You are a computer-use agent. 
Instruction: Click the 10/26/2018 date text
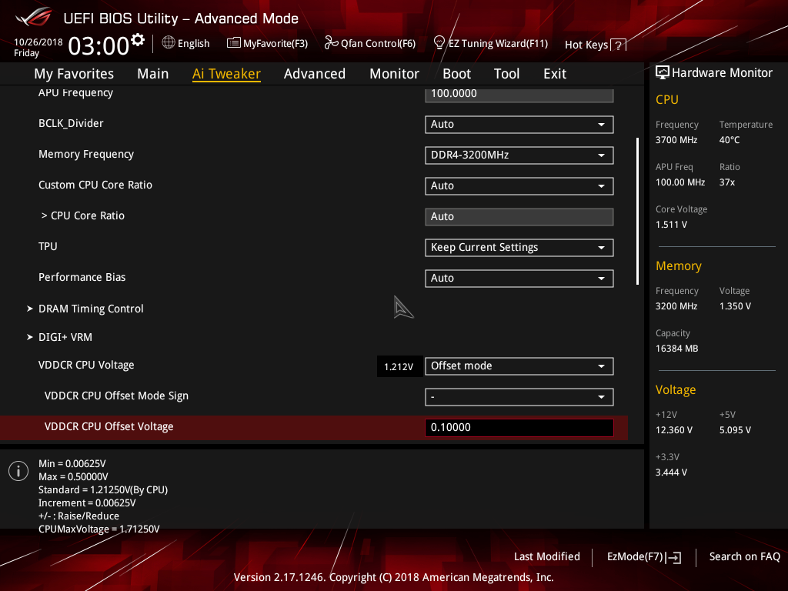[x=38, y=42]
